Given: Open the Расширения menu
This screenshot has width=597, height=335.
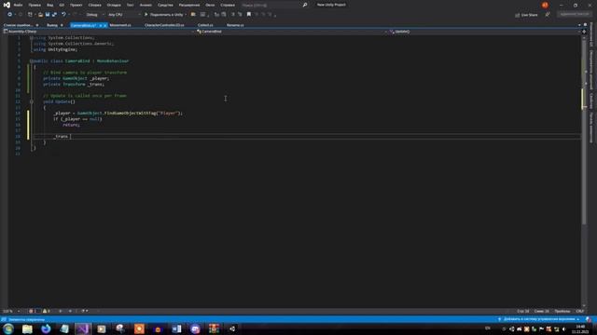Looking at the screenshot, I should tap(189, 6).
